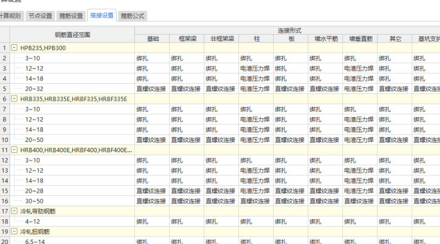
Task: Click row 5 其它 cell 直螺纹连接
Action: pos(394,89)
